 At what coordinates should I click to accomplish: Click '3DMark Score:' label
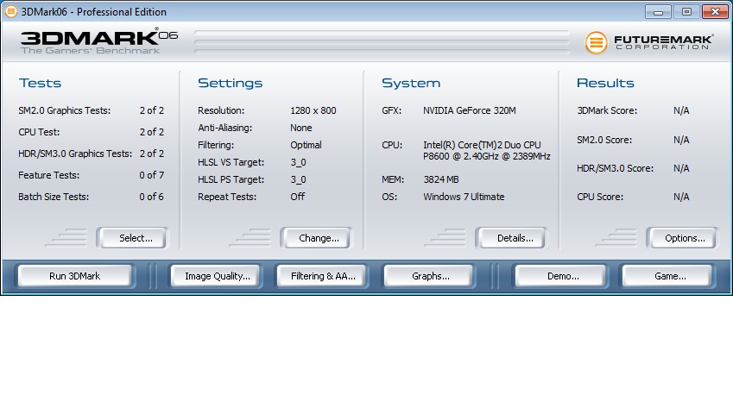(x=607, y=110)
